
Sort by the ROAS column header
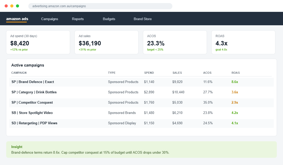click(236, 73)
